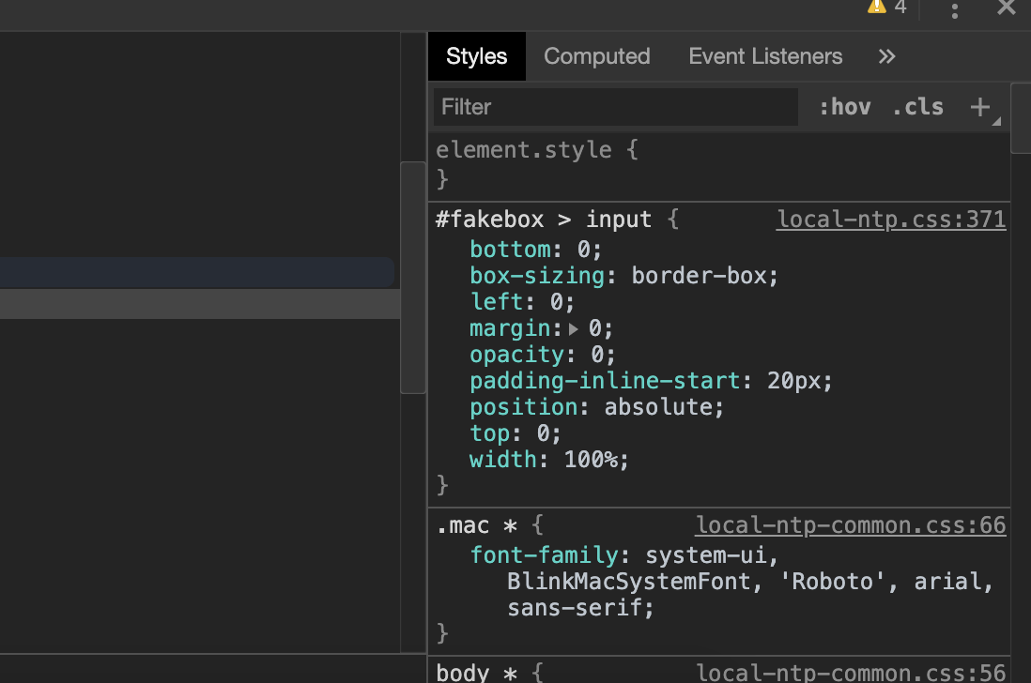This screenshot has height=683, width=1031.
Task: Expand the margin shorthand triangle
Action: click(x=574, y=328)
